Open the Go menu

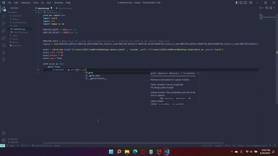click(43, 3)
